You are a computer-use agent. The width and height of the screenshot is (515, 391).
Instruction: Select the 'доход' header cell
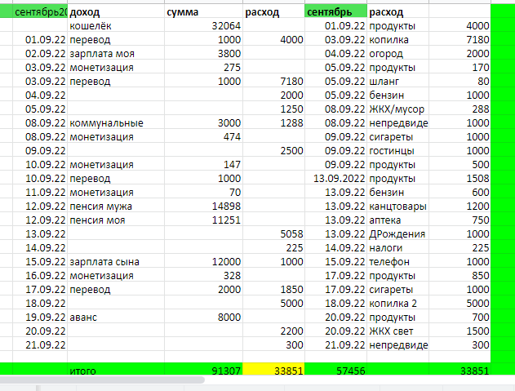click(x=116, y=11)
